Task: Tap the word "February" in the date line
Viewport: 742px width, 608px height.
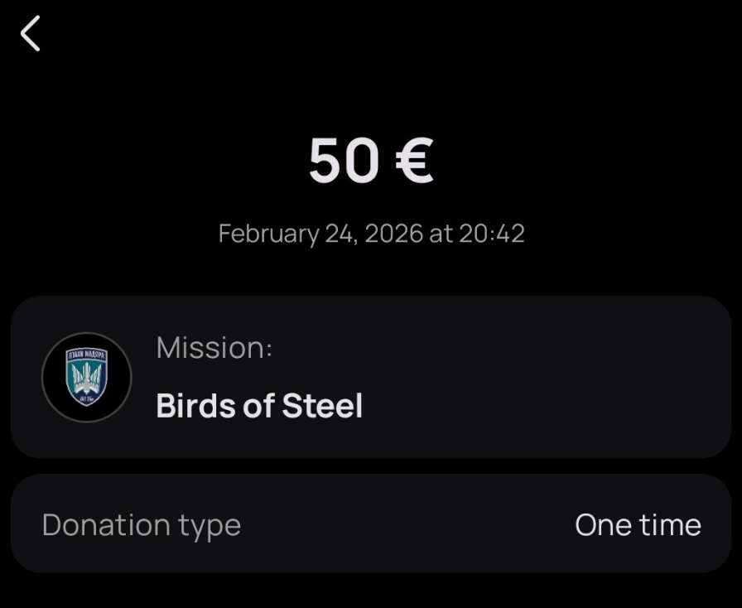Action: click(267, 234)
